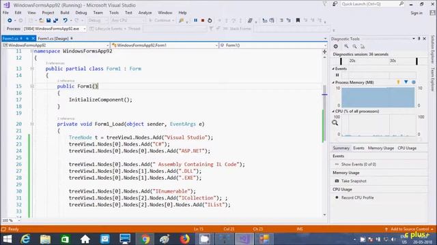Click Navigate Backward toolbar icon
The height and width of the screenshot is (245, 437).
click(10, 20)
